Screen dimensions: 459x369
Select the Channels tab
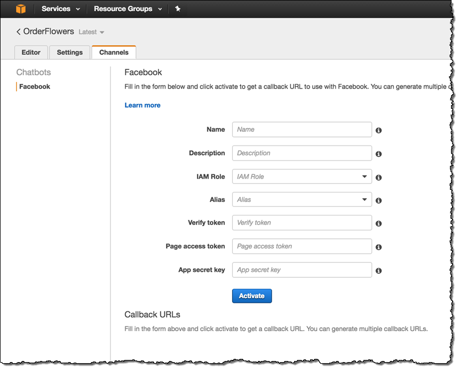pos(114,52)
